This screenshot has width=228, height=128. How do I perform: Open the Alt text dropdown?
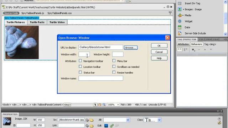pyautogui.click(x=128, y=120)
